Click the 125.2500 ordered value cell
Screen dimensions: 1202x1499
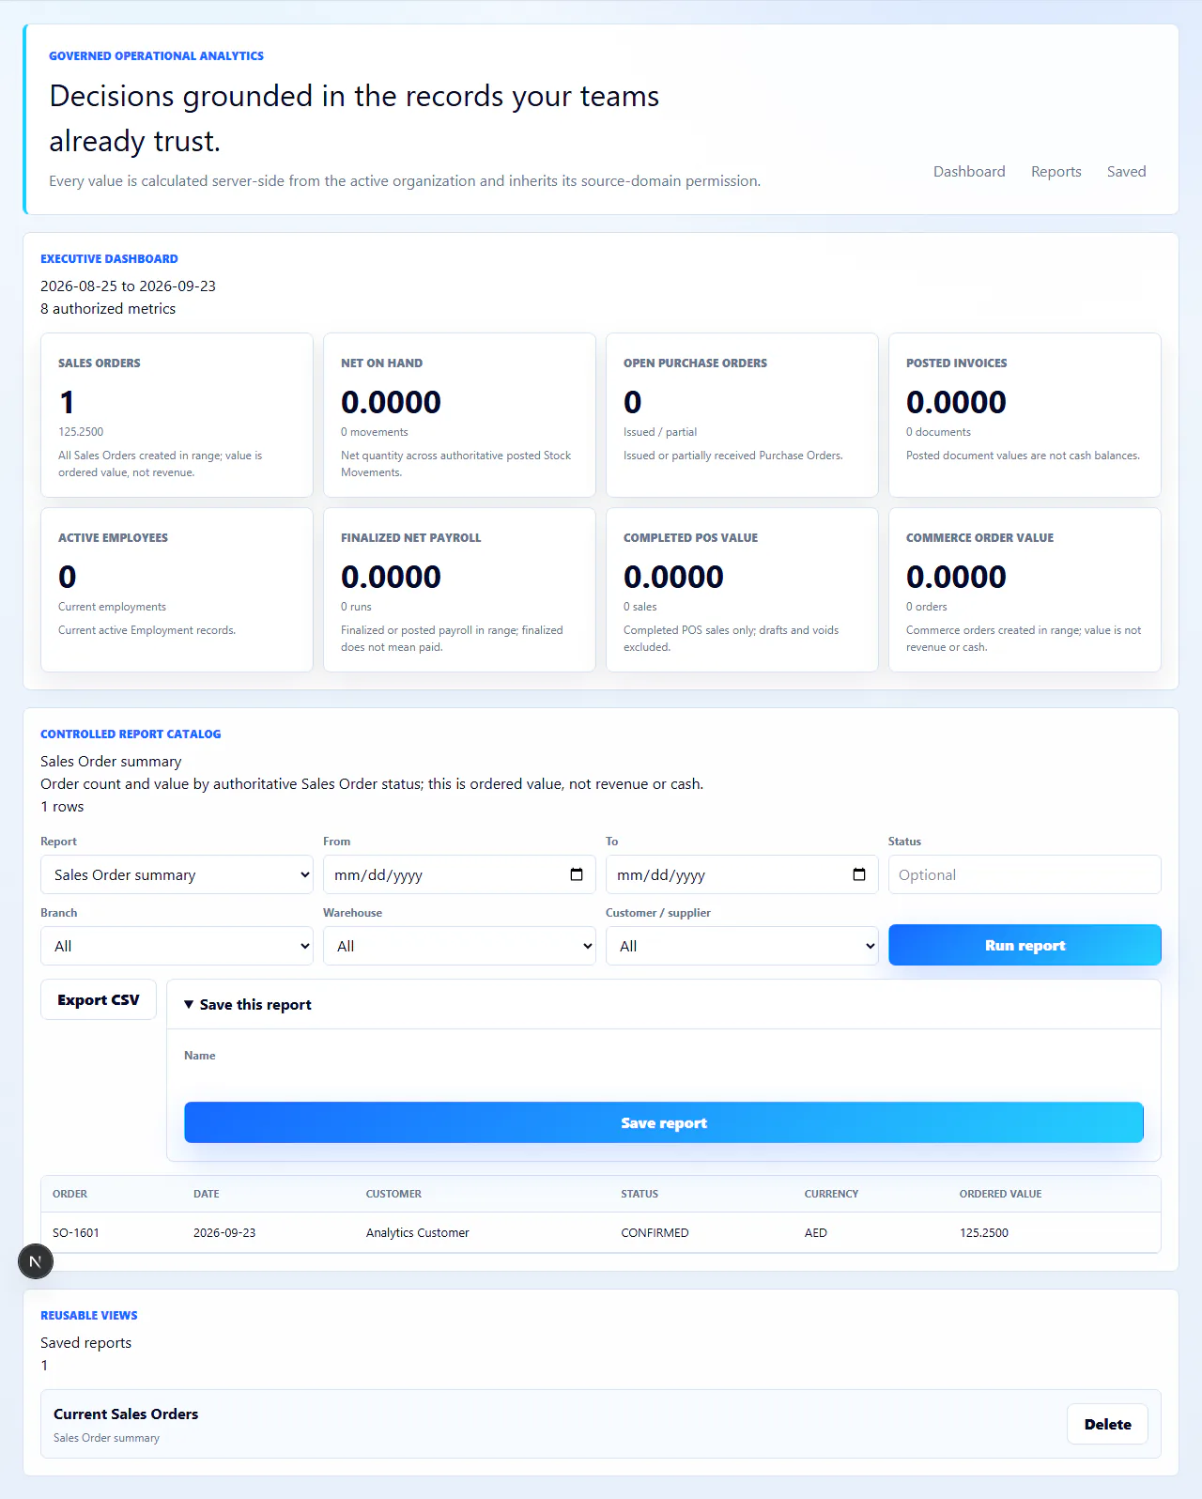point(984,1232)
